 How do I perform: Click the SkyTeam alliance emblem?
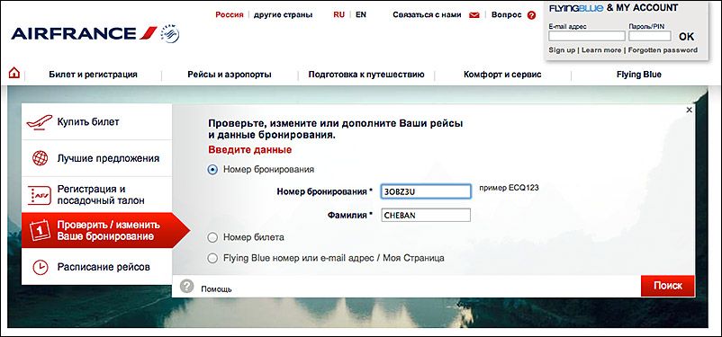click(x=170, y=34)
